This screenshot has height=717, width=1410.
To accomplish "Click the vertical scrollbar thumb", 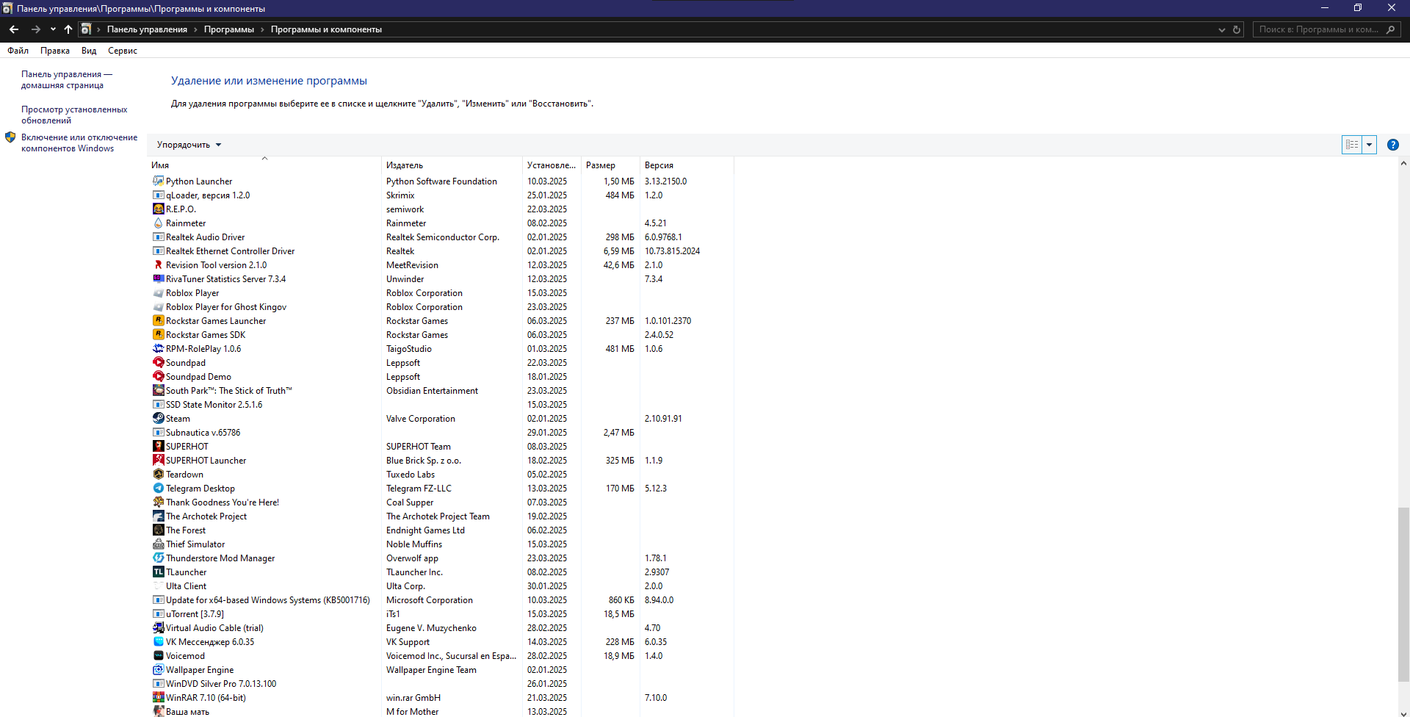I will pos(1403,595).
